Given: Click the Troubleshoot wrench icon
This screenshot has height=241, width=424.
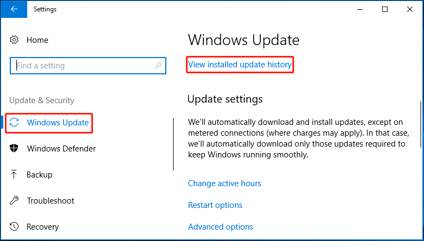Looking at the screenshot, I should coord(14,200).
